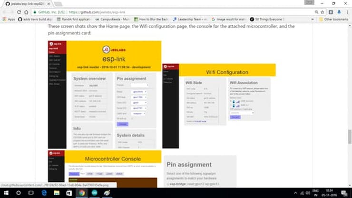Open the Action Center notification icon
The height and width of the screenshot is (198, 352).
pyautogui.click(x=344, y=193)
